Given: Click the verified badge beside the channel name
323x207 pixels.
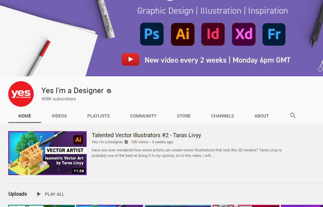Looking at the screenshot, I should tap(109, 91).
